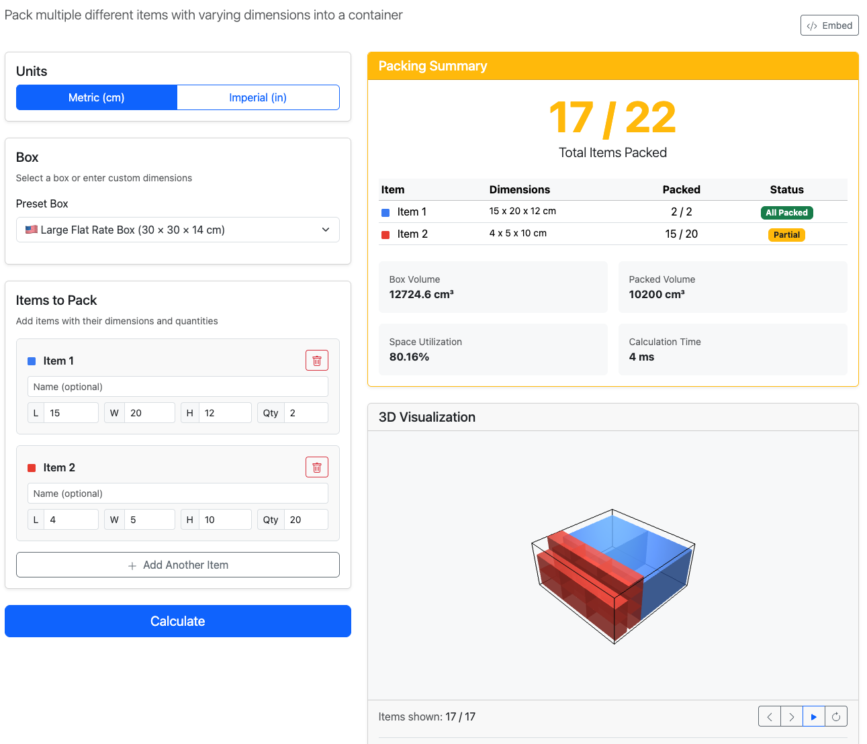Click Item 2 quantity field showing 20

306,520
